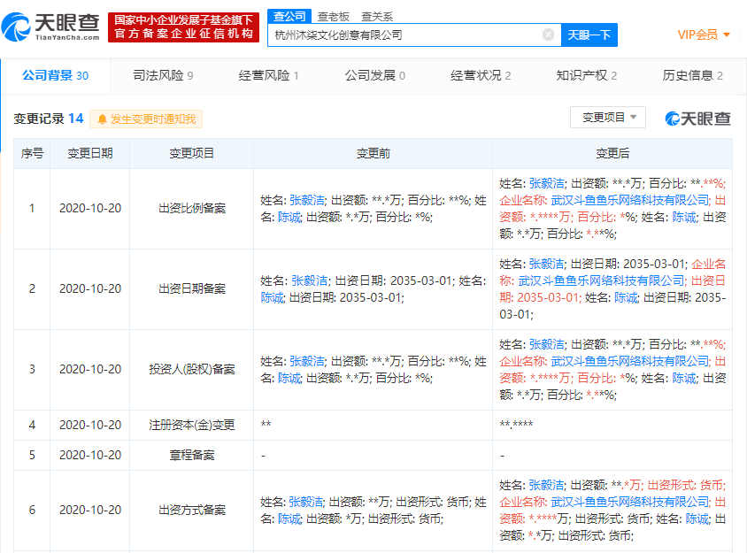Click the 变更日期 column header
The width and height of the screenshot is (747, 553).
pos(89,153)
